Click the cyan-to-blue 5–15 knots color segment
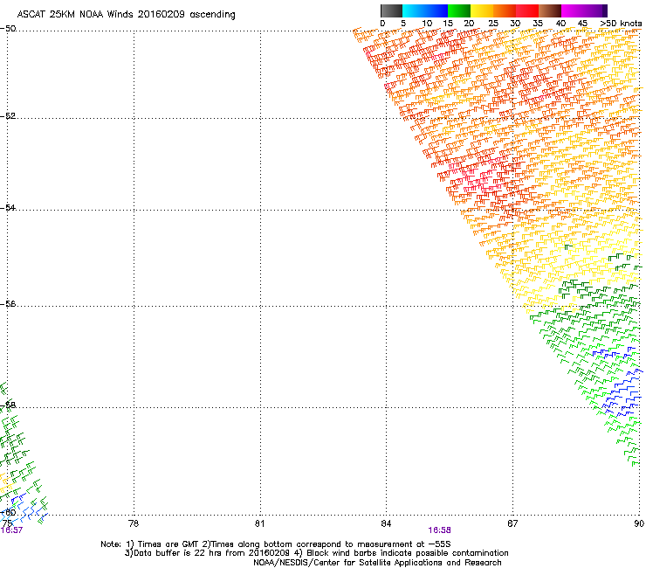Screen dimensions: 646x568 coord(425,10)
